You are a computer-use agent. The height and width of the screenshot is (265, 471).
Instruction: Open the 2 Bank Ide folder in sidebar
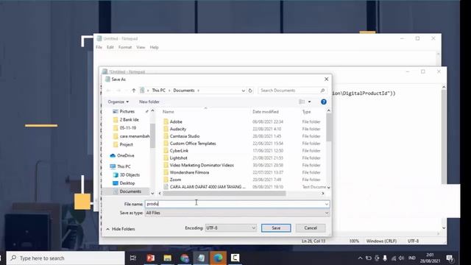(130, 119)
